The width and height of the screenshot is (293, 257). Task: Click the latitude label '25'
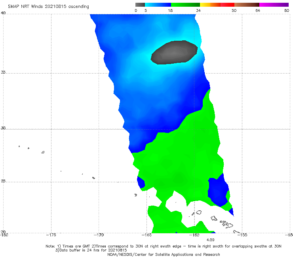click(3, 181)
